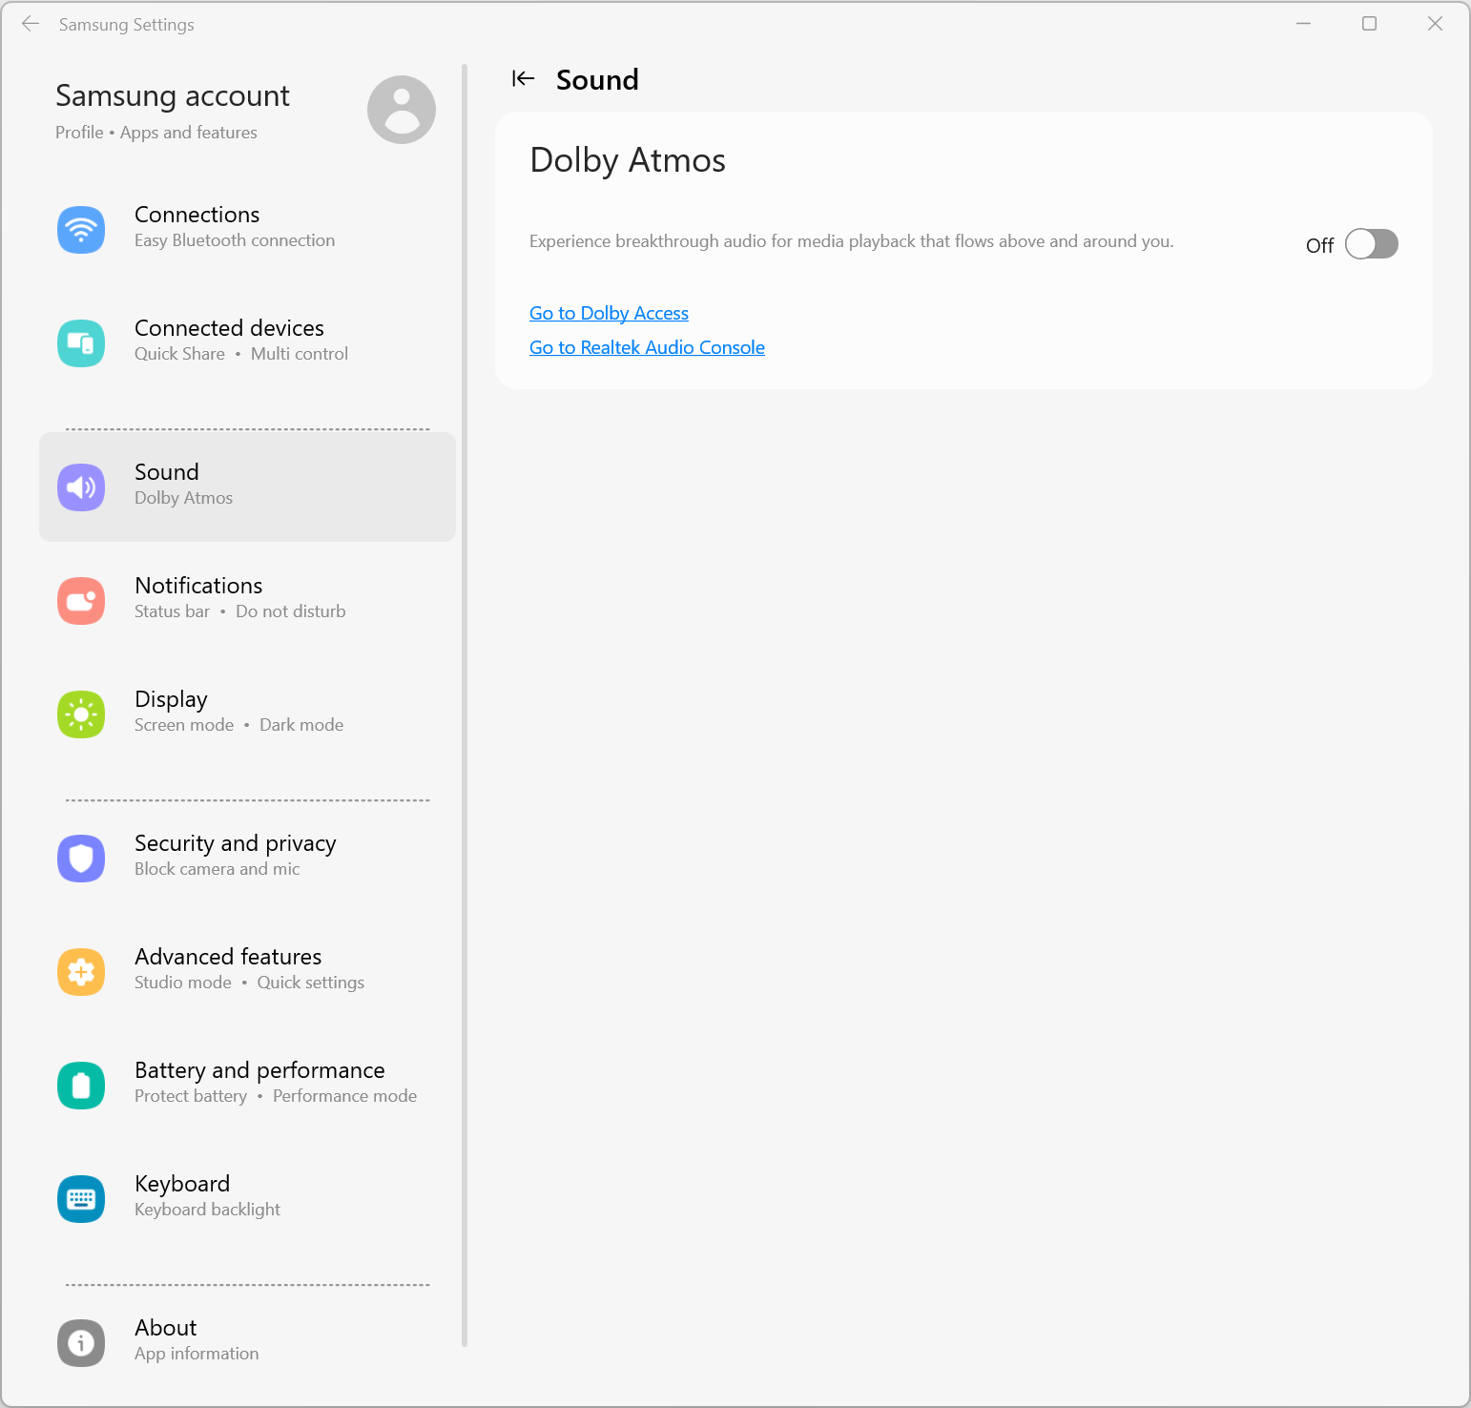Open the Go to Dolby Access link

click(609, 313)
